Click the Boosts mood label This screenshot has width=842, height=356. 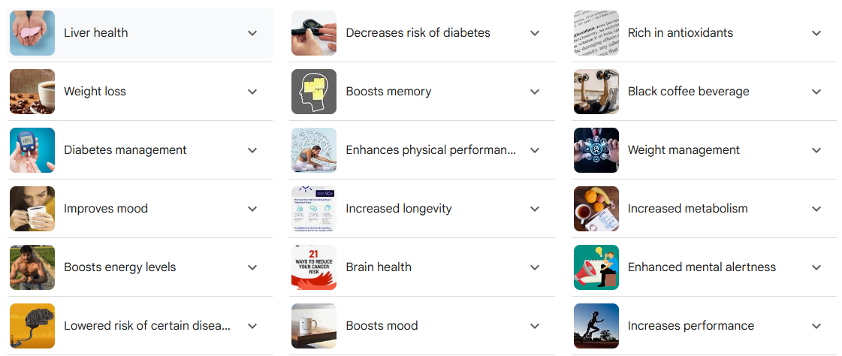tap(382, 326)
